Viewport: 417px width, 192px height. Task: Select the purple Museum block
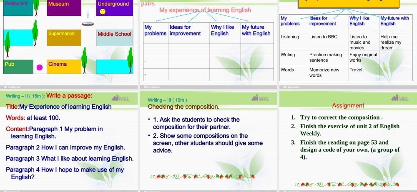64,8
